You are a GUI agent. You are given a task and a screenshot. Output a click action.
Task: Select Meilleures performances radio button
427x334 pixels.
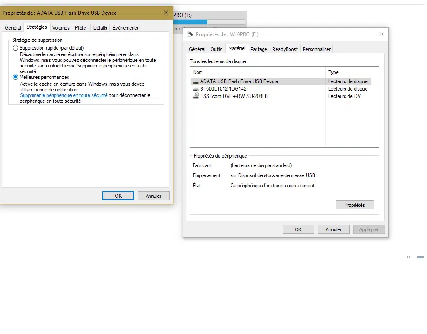pos(16,77)
